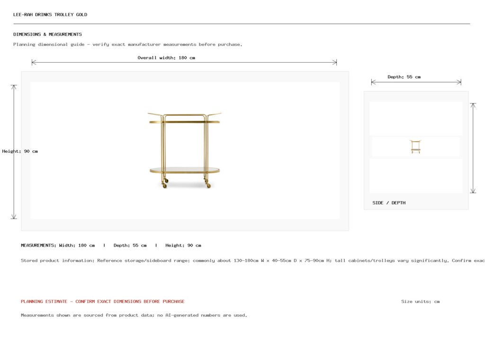The width and height of the screenshot is (485, 340).
Task: Click the red 'PLANNING ESTIMATE' warning text
Action: (x=103, y=301)
